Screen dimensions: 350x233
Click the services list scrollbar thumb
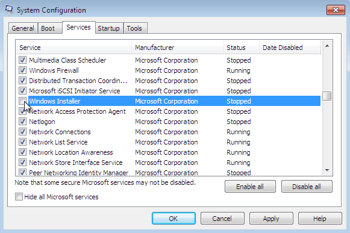[327, 96]
